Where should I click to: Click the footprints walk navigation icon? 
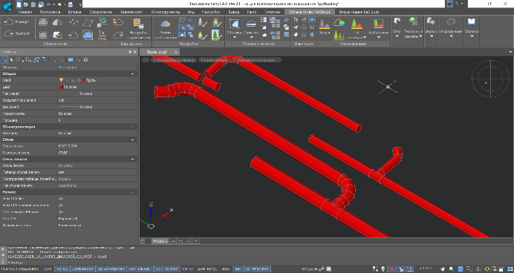296,20
